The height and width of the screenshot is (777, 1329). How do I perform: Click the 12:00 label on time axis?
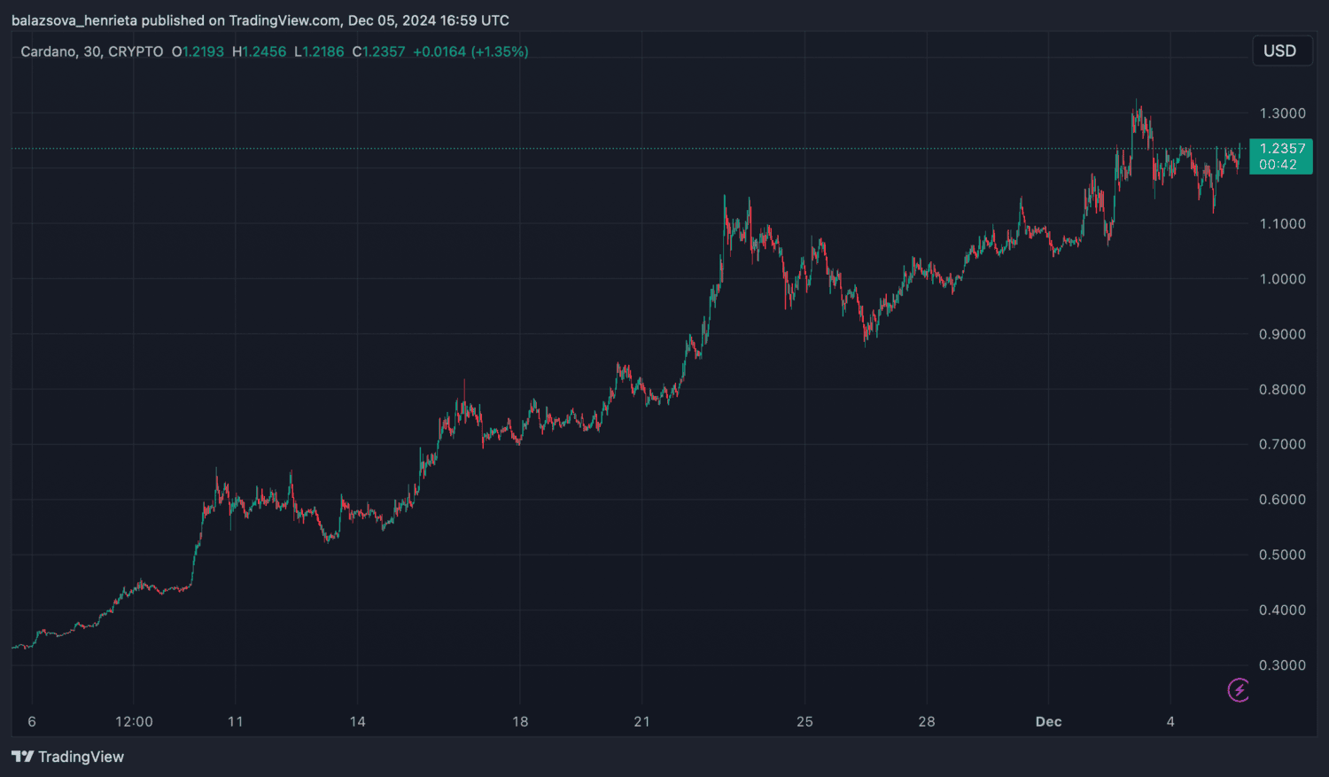[x=134, y=722]
